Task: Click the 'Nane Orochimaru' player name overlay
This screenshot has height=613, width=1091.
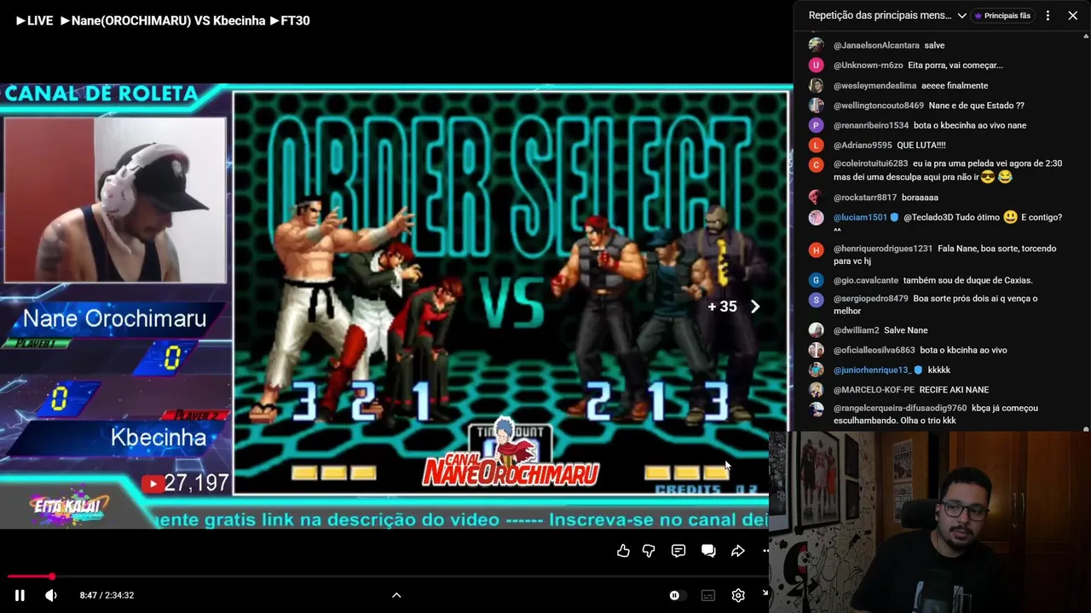Action: pyautogui.click(x=114, y=318)
